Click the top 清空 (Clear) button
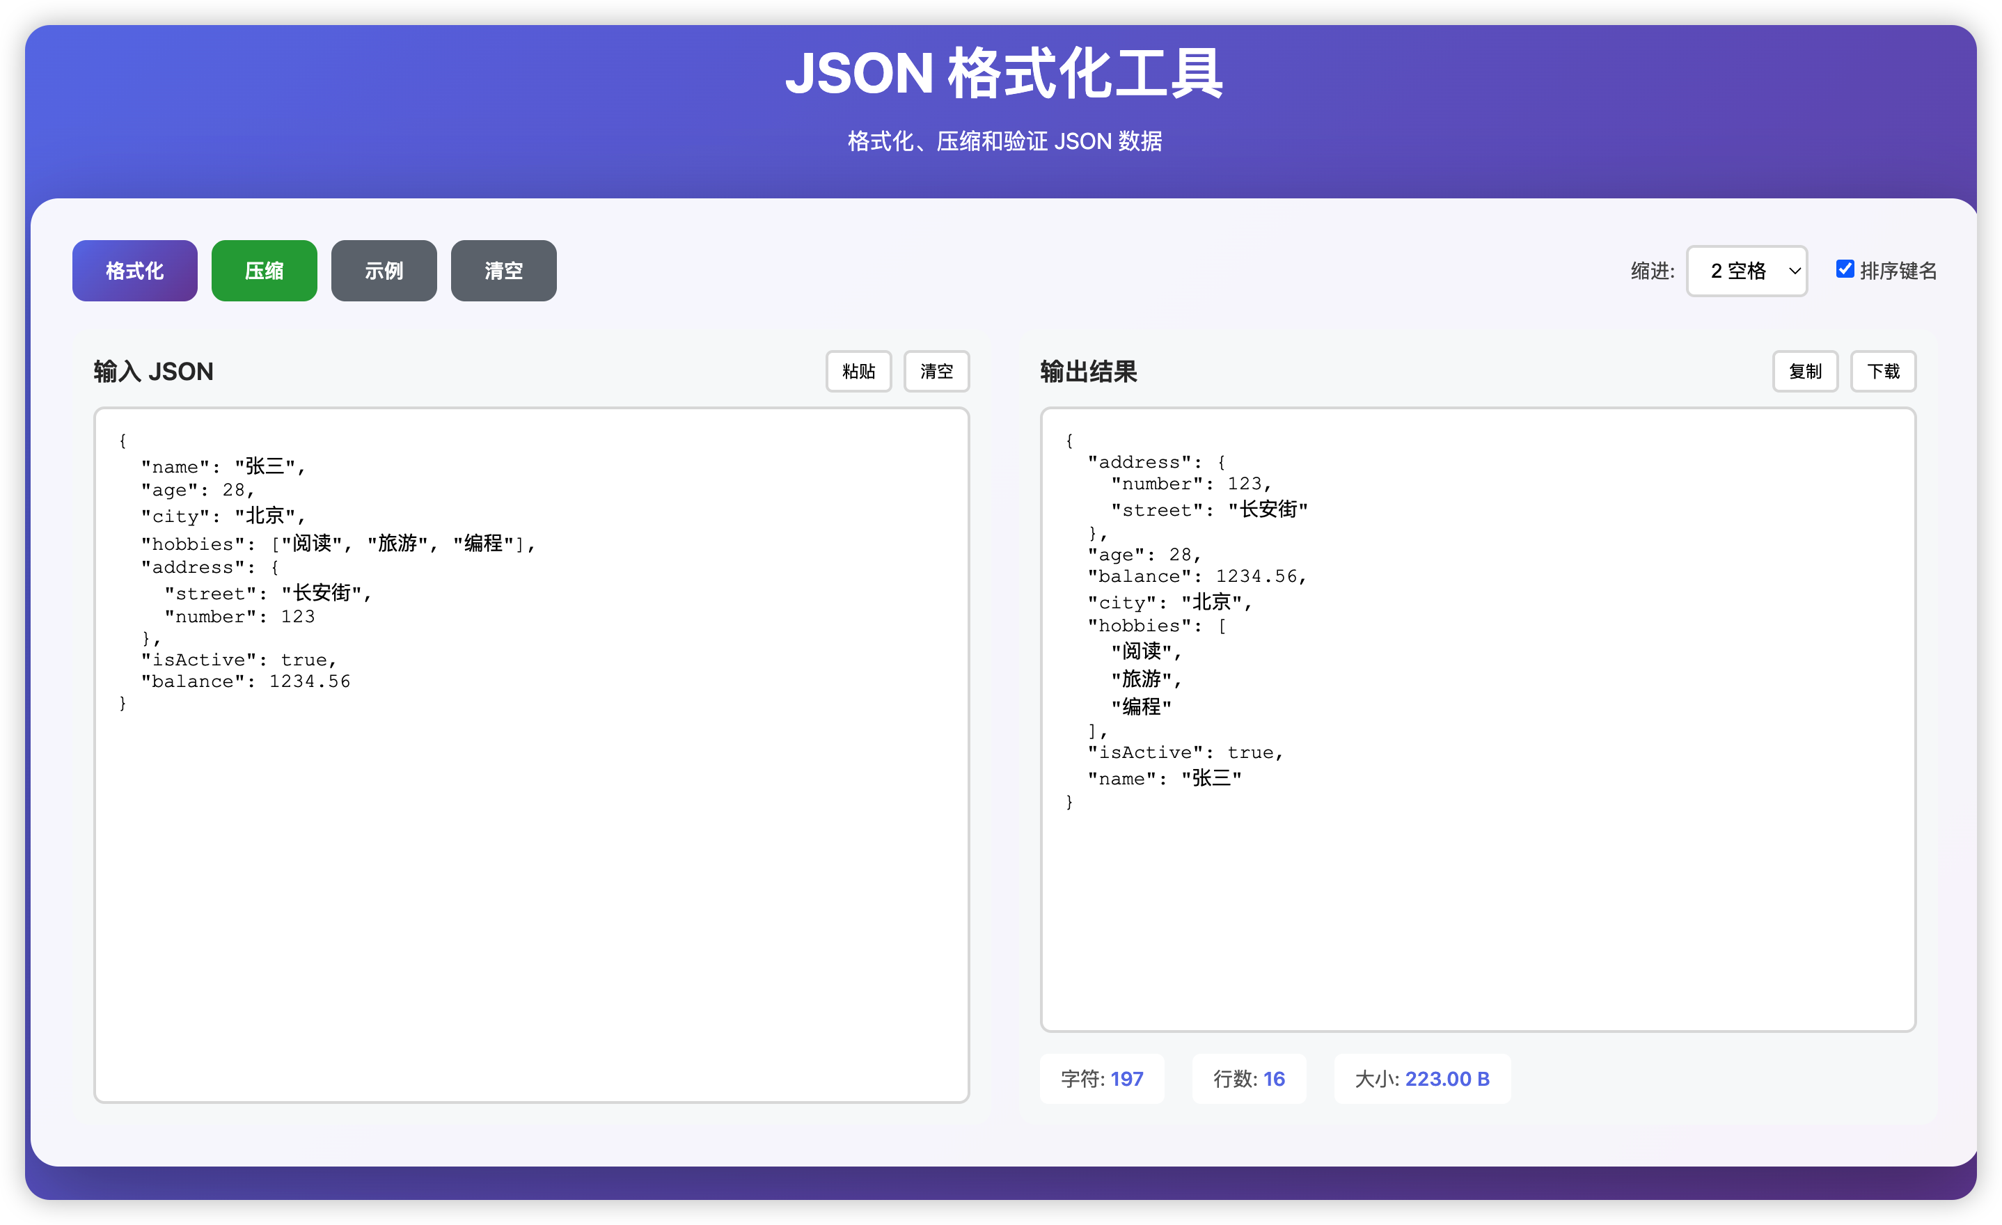The height and width of the screenshot is (1225, 2002). pos(503,271)
